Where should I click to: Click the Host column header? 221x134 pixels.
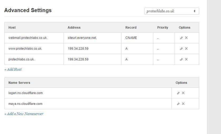tap(12, 28)
